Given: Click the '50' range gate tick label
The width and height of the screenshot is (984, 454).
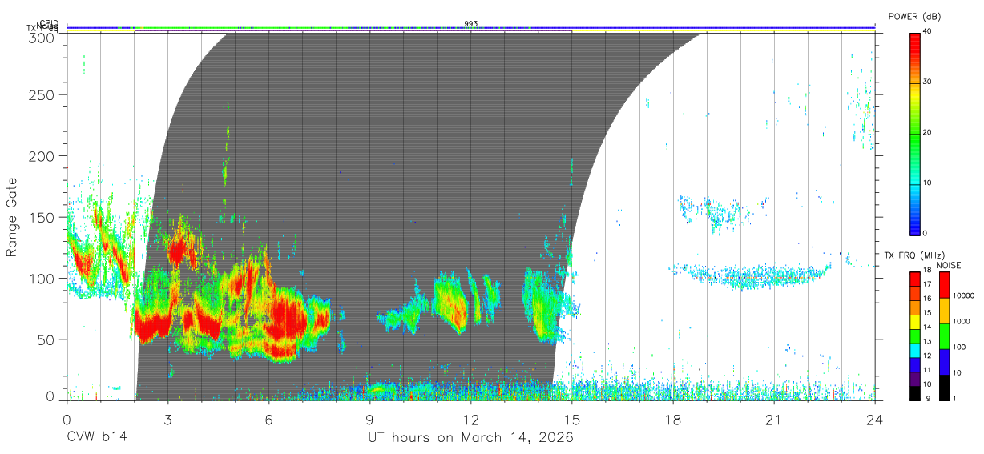Looking at the screenshot, I should pyautogui.click(x=46, y=339).
